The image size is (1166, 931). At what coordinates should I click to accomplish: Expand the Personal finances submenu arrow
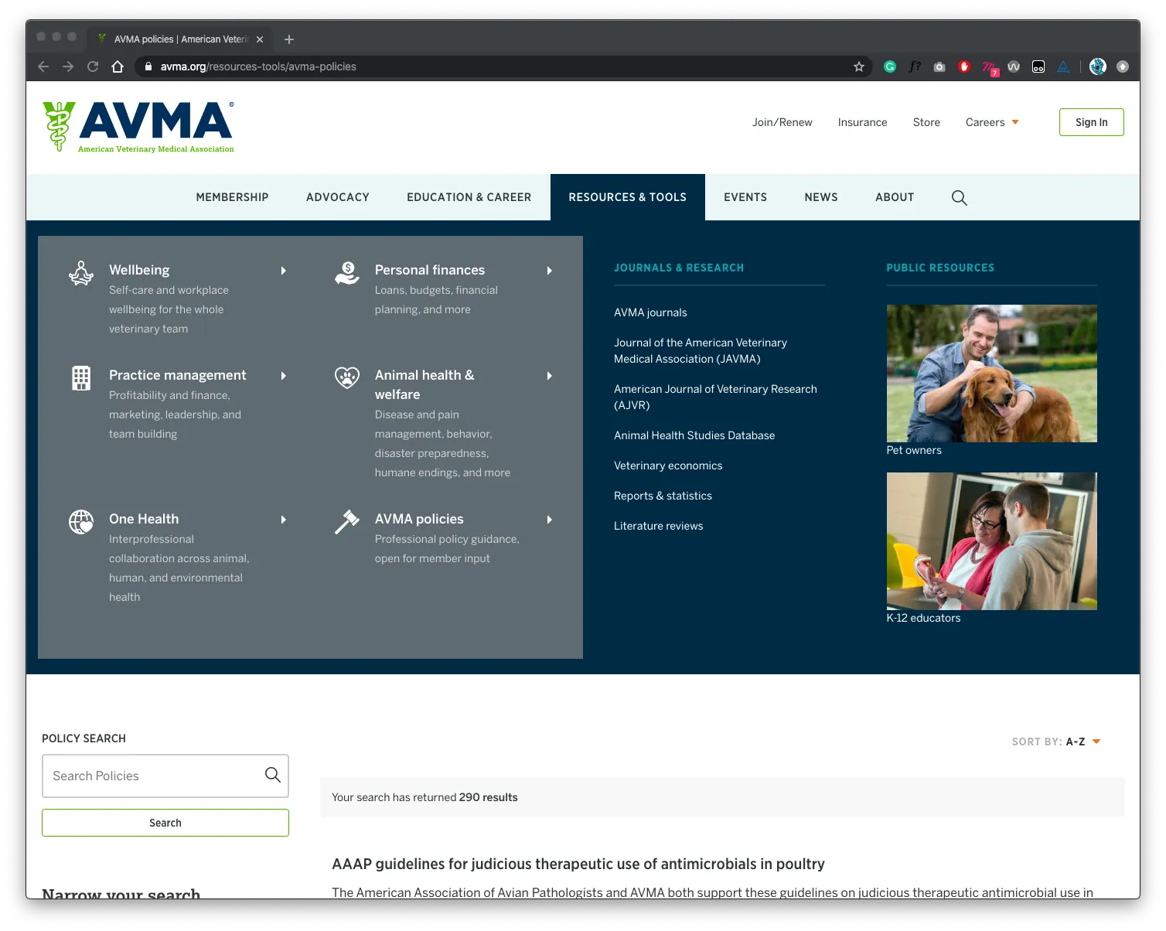pyautogui.click(x=550, y=271)
